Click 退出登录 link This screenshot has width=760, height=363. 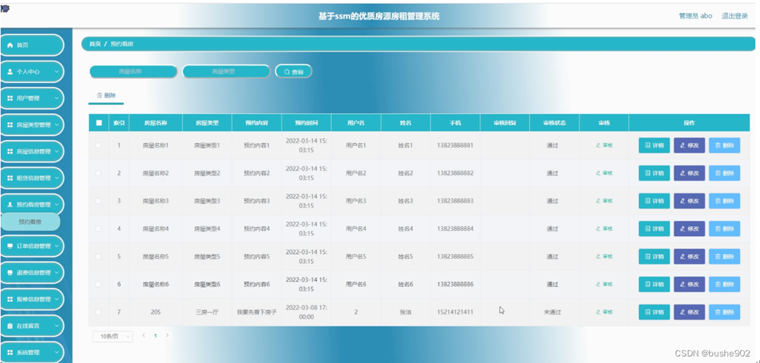tap(735, 16)
